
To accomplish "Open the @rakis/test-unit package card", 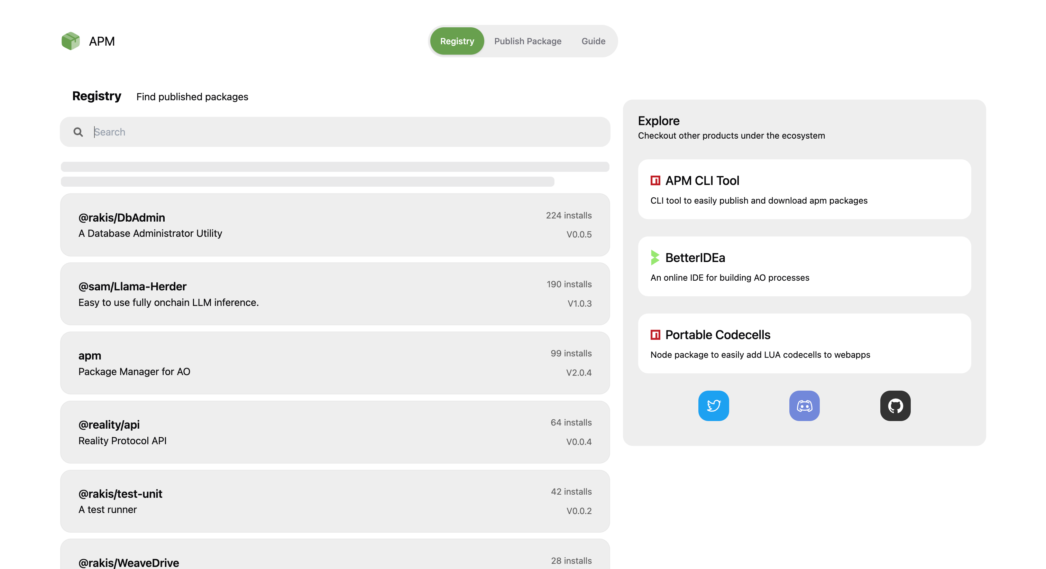I will click(335, 501).
